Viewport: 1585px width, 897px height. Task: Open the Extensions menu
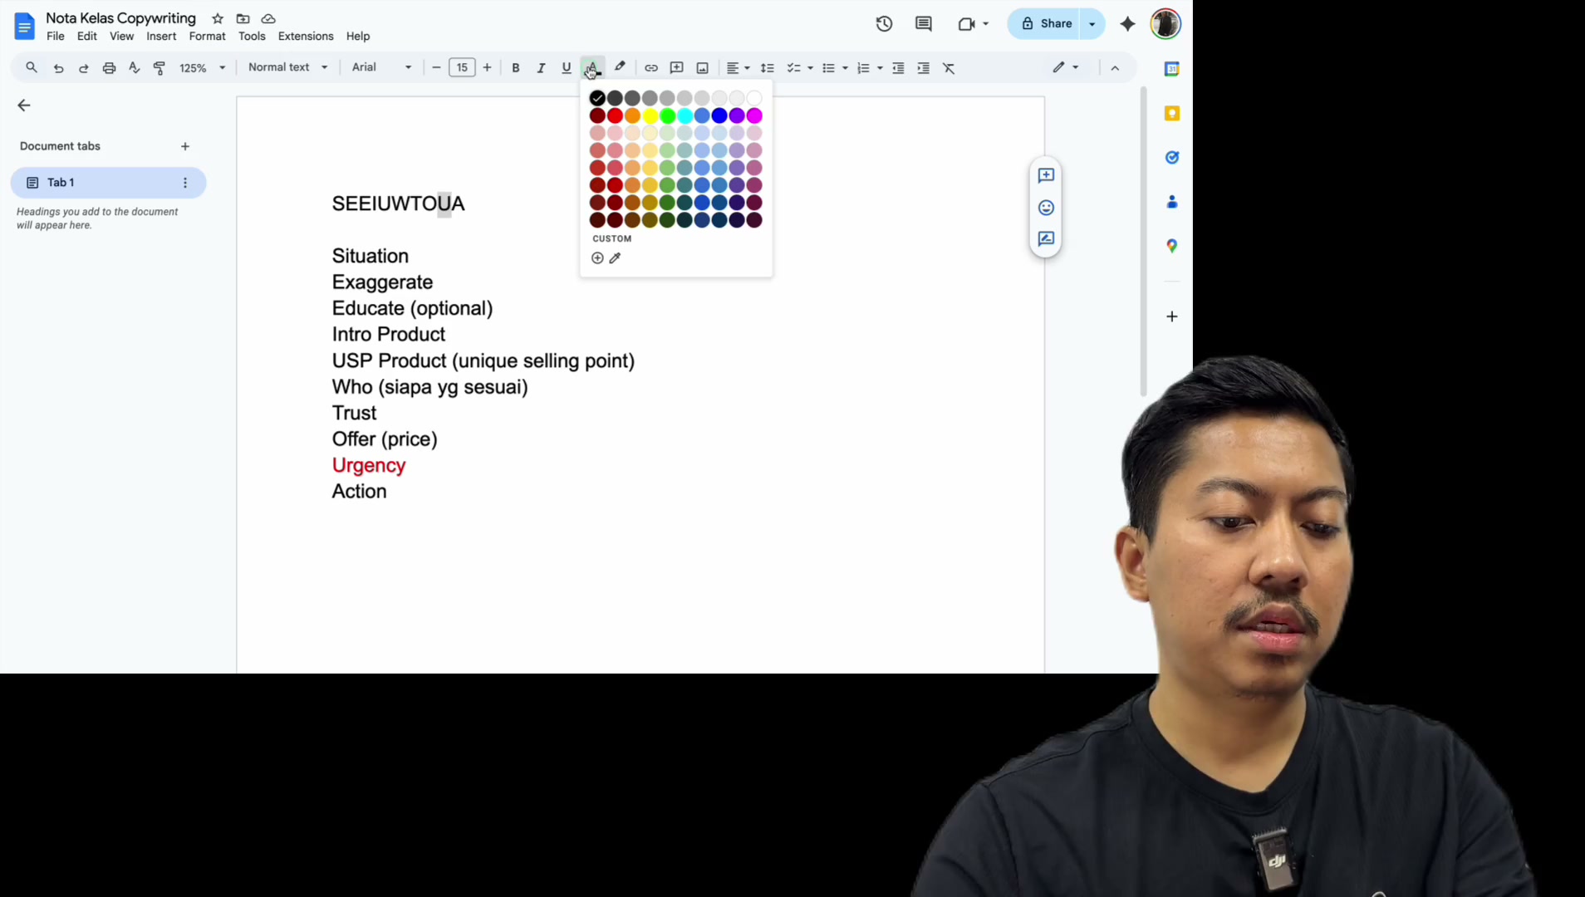click(x=306, y=37)
